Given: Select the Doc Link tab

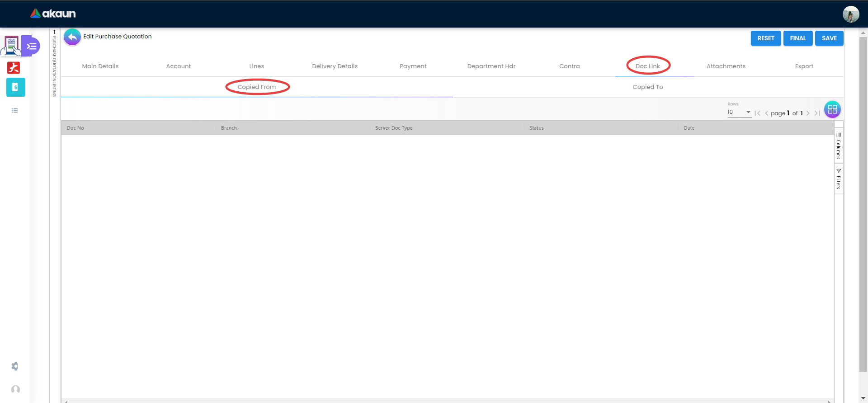Looking at the screenshot, I should pos(648,66).
